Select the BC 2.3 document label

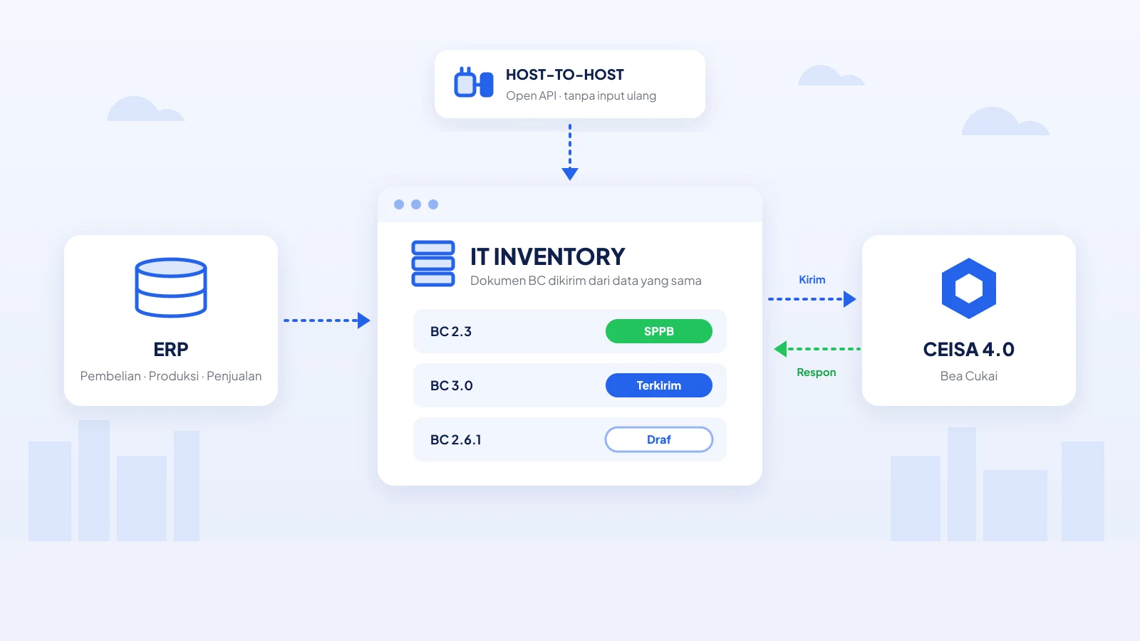click(451, 331)
